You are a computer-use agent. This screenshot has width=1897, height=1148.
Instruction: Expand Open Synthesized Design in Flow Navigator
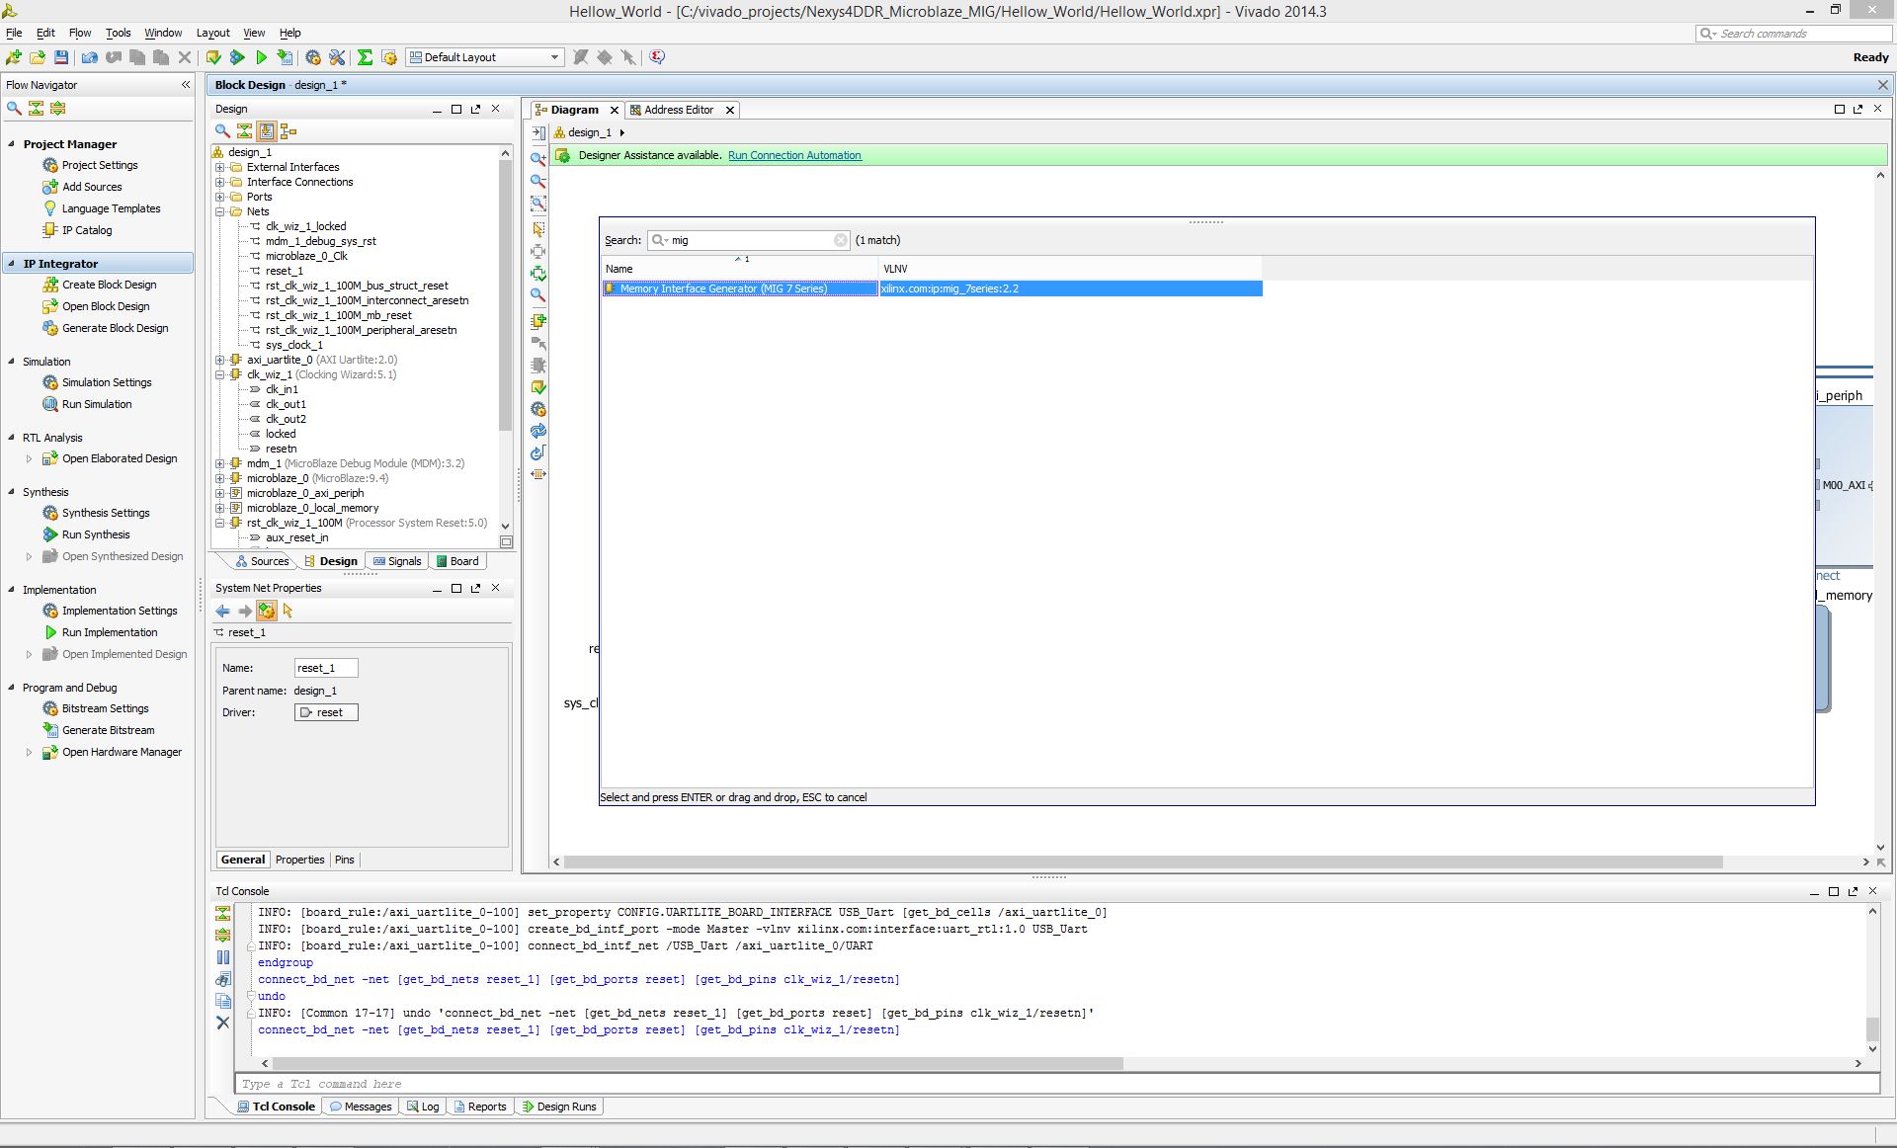(29, 556)
